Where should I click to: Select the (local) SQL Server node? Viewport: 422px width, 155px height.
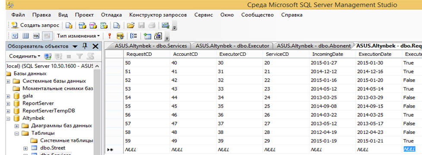50,66
